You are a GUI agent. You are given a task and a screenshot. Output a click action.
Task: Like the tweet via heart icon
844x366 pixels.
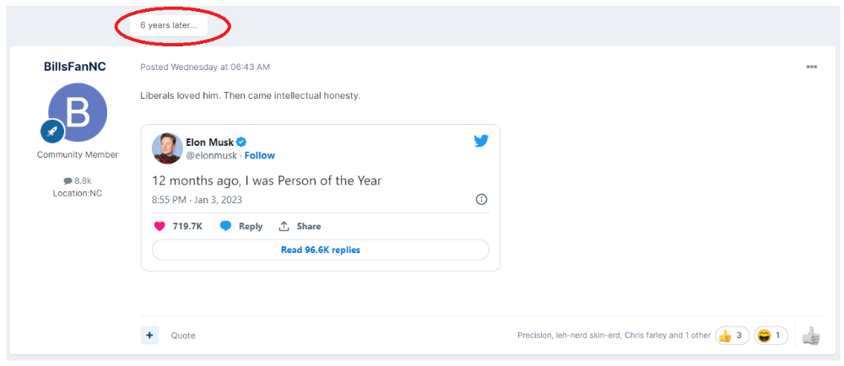(160, 226)
